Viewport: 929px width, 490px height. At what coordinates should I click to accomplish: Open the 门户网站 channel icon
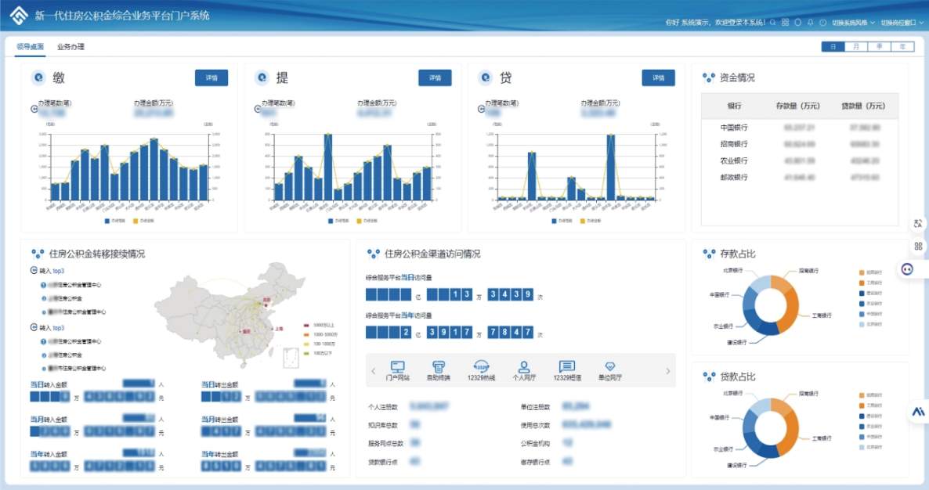pos(398,368)
